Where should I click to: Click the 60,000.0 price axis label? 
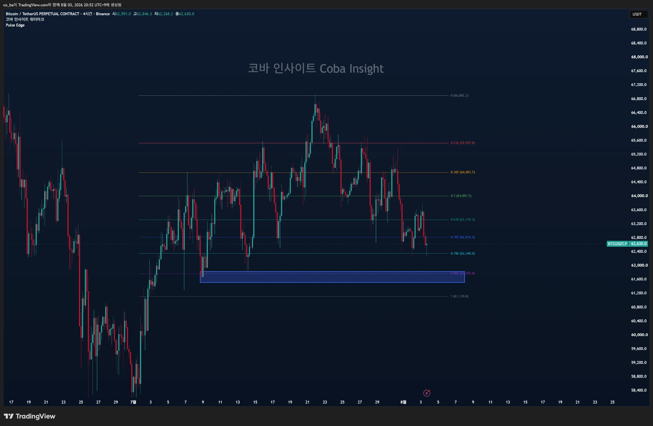point(639,335)
